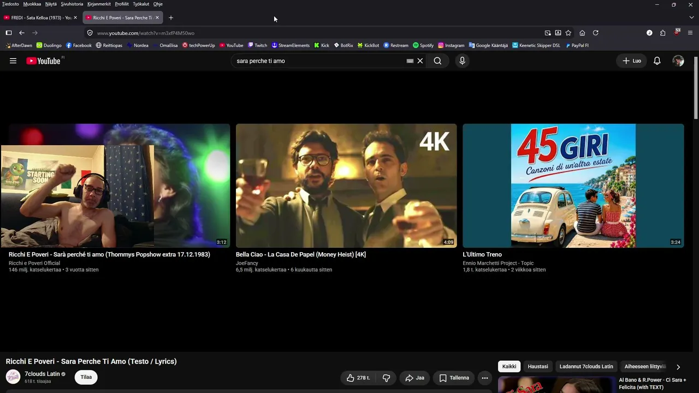Open the Tiedosto menu
Image resolution: width=699 pixels, height=393 pixels.
[x=10, y=4]
